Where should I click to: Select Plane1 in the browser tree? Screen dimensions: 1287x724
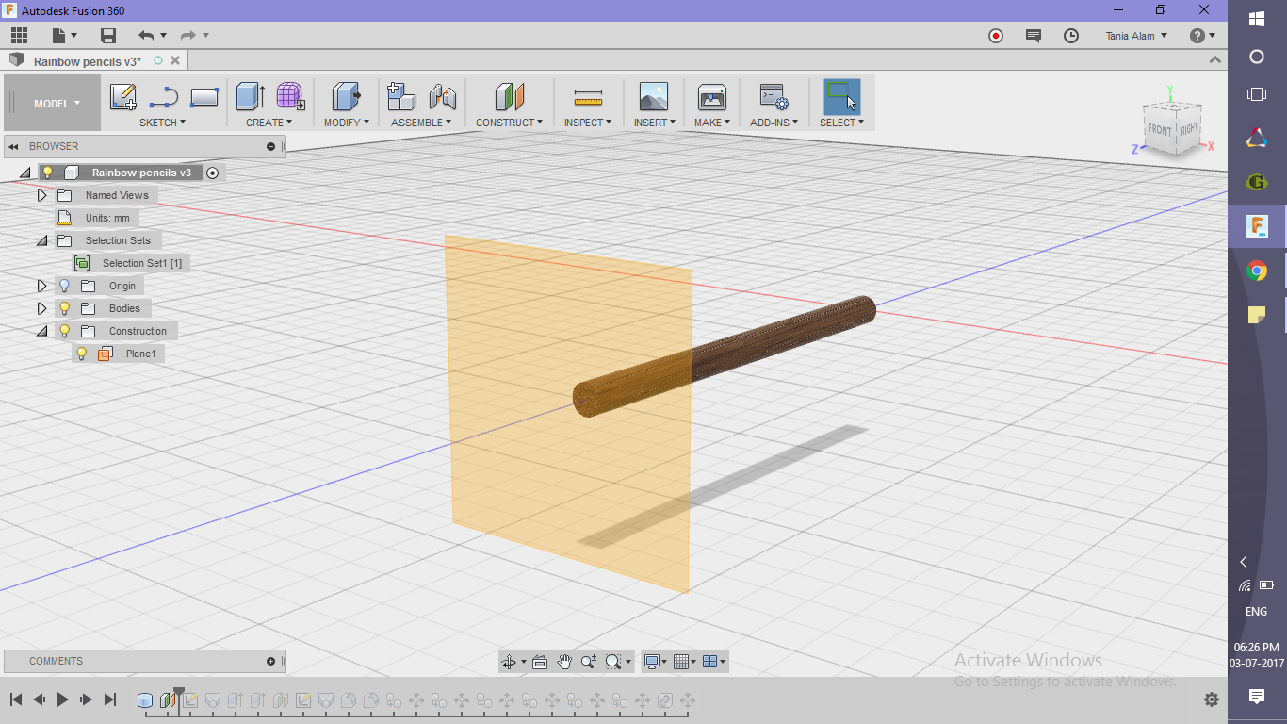coord(140,354)
